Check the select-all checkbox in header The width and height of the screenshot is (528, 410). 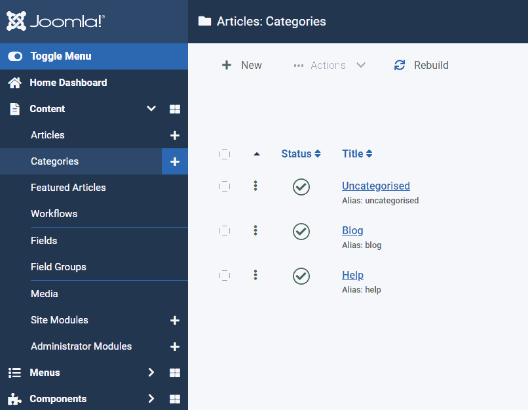(225, 154)
